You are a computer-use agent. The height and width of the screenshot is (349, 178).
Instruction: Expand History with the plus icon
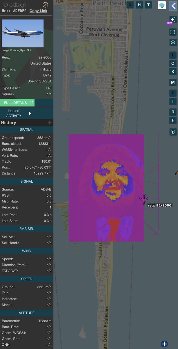(50, 123)
